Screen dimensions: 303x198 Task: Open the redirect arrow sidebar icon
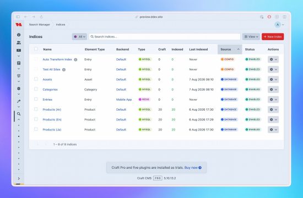tap(19, 101)
